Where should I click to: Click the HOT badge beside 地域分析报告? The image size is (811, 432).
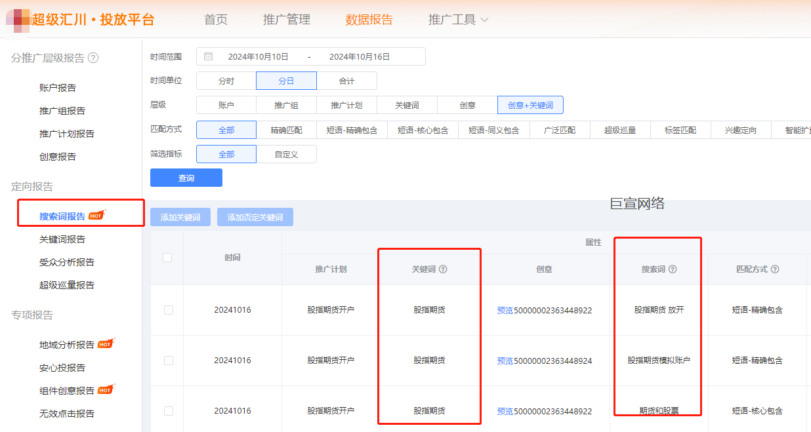(x=106, y=343)
